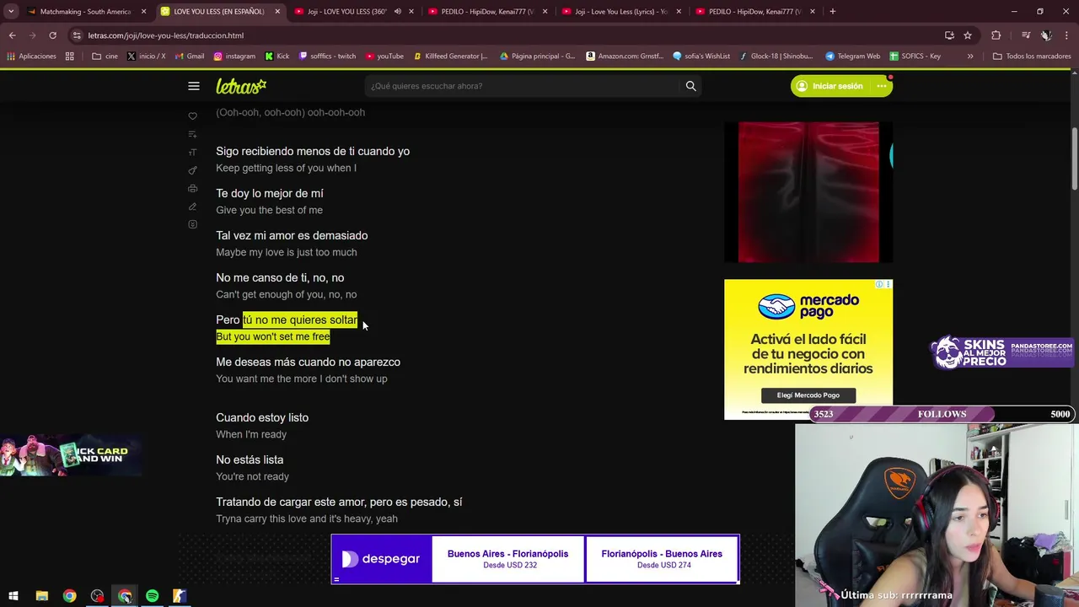The image size is (1079, 607).
Task: Click highlighted text But you won't set me free
Action: click(x=273, y=336)
